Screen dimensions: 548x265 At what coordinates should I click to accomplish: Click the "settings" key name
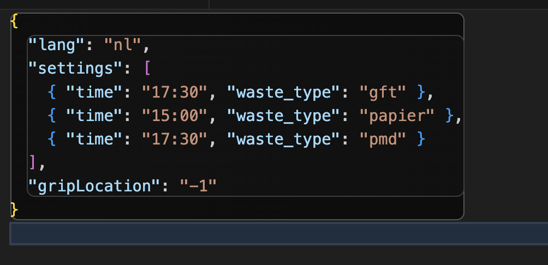75,69
